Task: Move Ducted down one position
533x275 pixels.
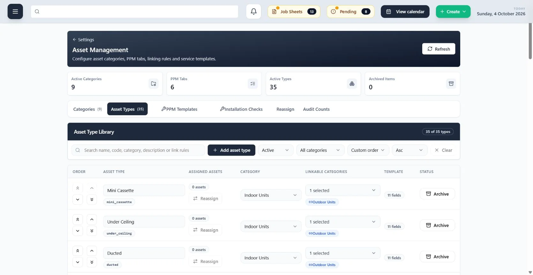Action: (78, 262)
